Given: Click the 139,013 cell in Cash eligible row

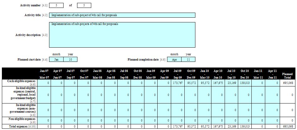Looking at the screenshot, I should click(x=245, y=82).
